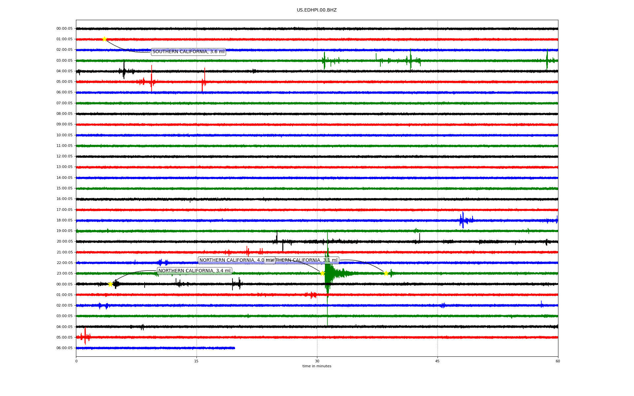Click the 07:00:05 trace time label
Screen dimensions: 634x396
point(64,103)
